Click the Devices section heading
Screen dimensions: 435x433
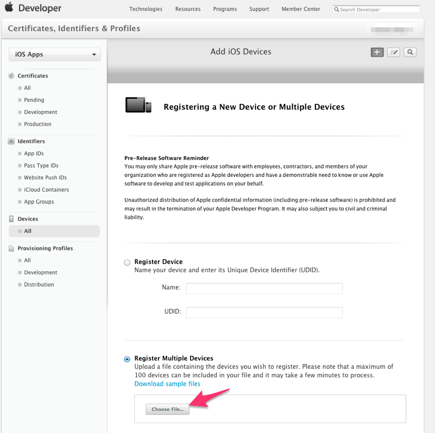pyautogui.click(x=28, y=219)
